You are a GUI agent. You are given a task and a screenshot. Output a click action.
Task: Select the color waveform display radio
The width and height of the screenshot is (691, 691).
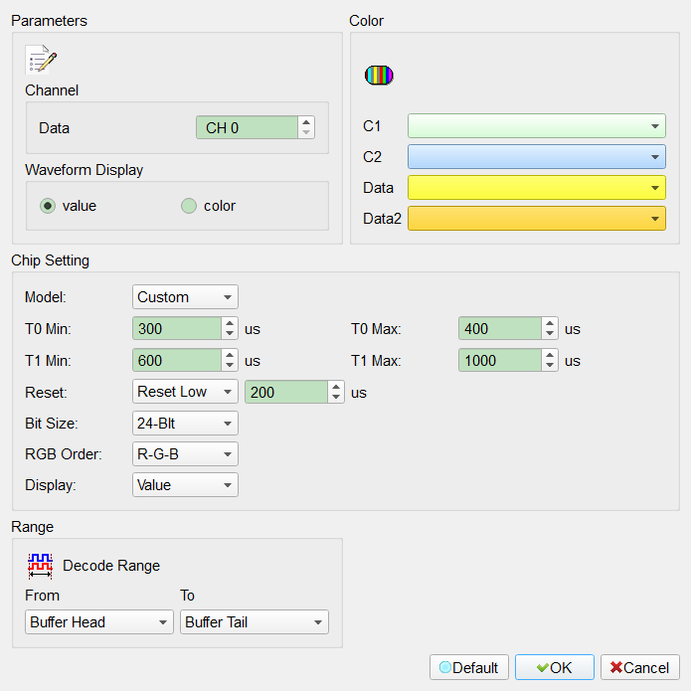(189, 206)
